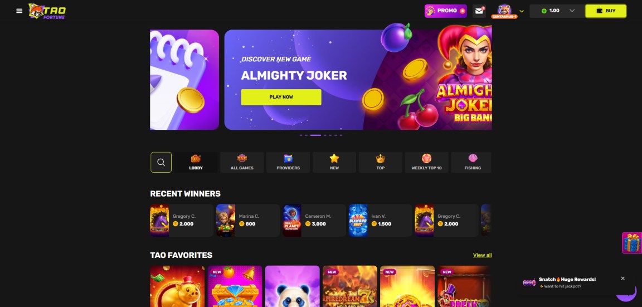Open the hamburger menu

point(20,11)
